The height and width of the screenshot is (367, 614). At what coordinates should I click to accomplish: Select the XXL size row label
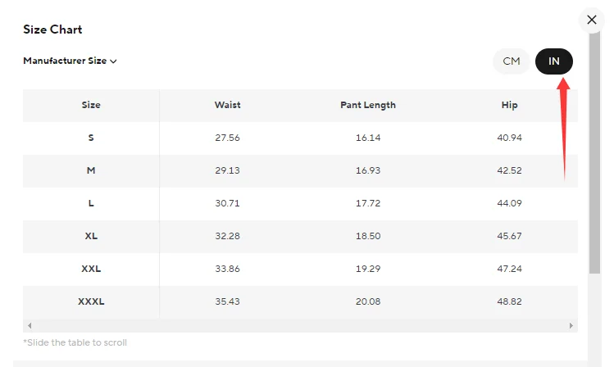pyautogui.click(x=91, y=269)
